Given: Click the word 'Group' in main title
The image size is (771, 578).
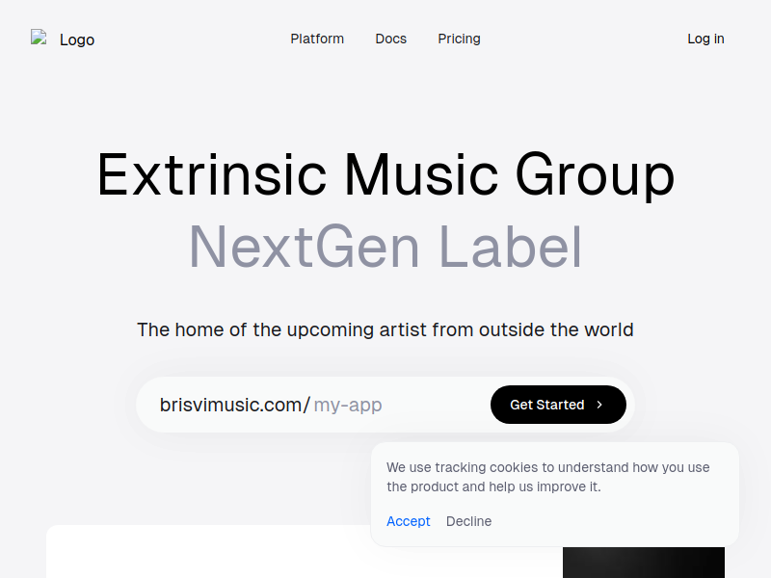Looking at the screenshot, I should pyautogui.click(x=595, y=176).
